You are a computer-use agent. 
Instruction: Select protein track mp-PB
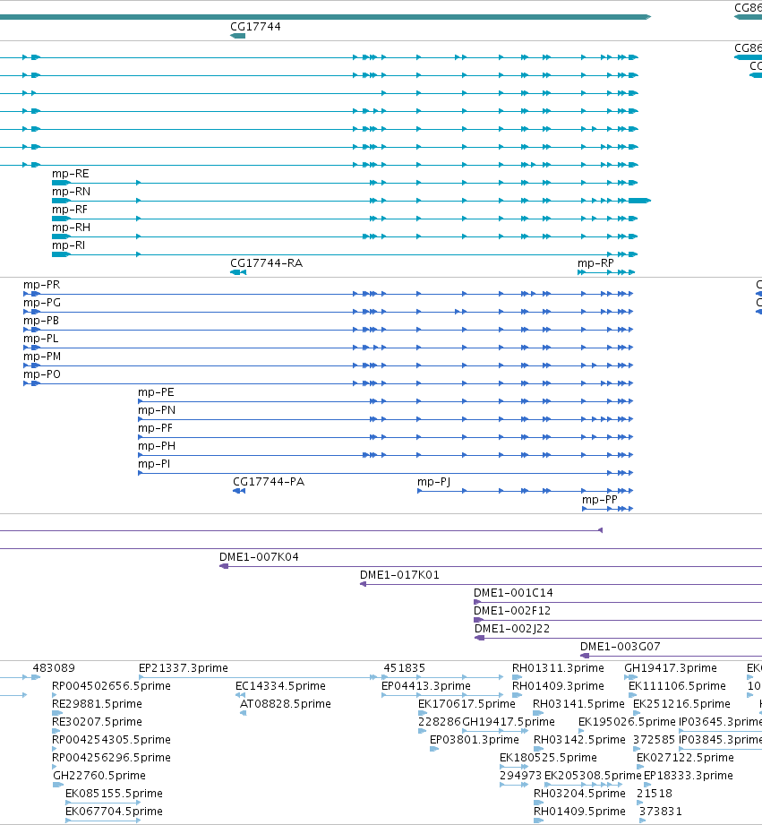pyautogui.click(x=328, y=330)
